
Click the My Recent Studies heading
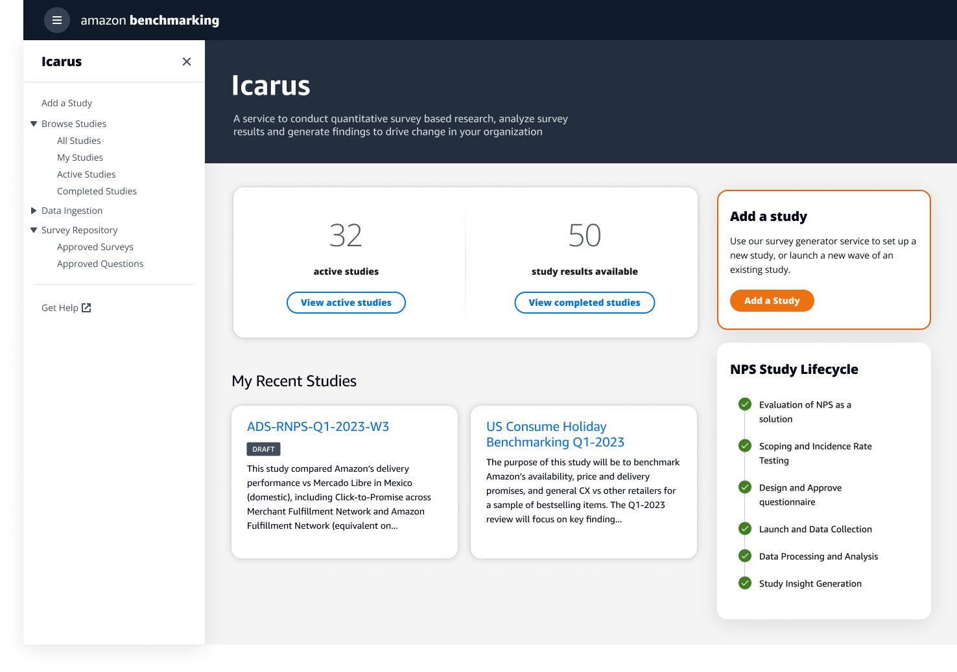[x=294, y=381]
